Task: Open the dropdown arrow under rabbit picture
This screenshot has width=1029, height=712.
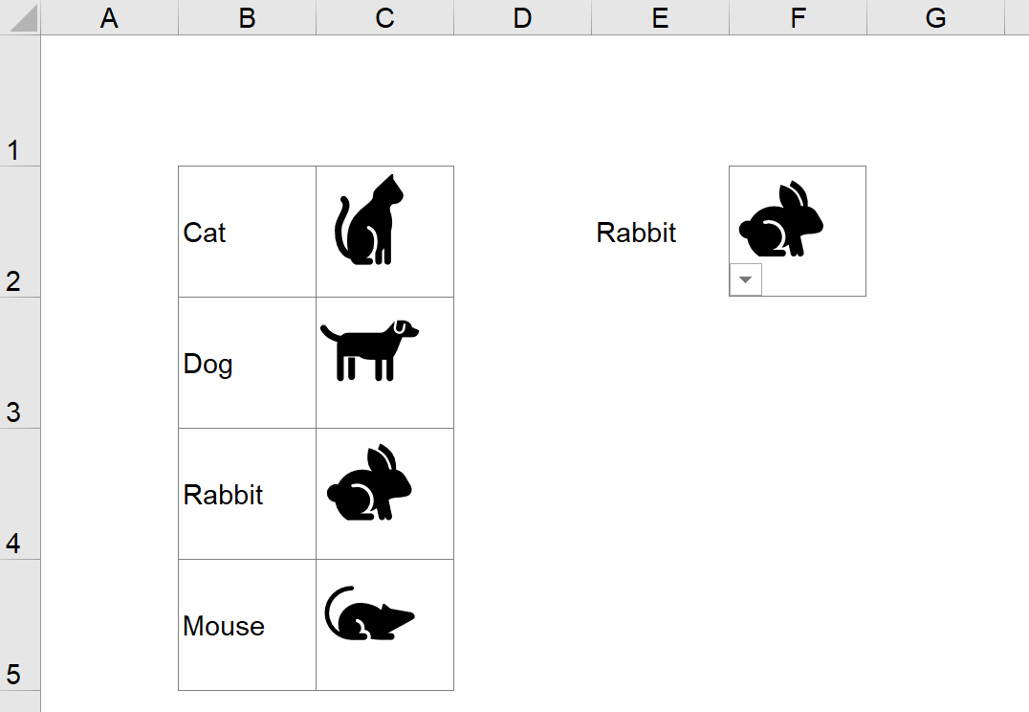Action: coord(746,280)
